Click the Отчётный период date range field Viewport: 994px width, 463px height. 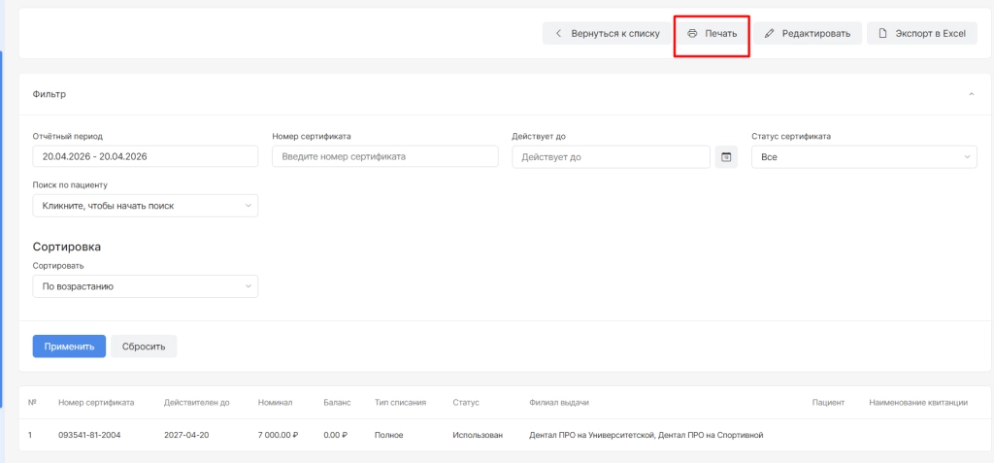click(145, 157)
